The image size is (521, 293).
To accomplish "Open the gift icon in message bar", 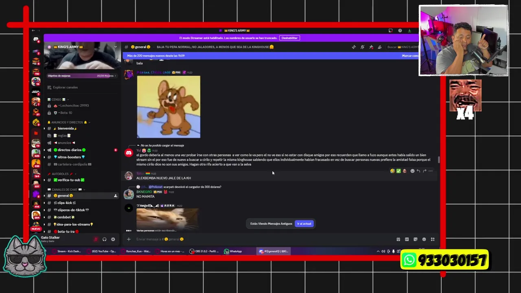I will pos(398,239).
